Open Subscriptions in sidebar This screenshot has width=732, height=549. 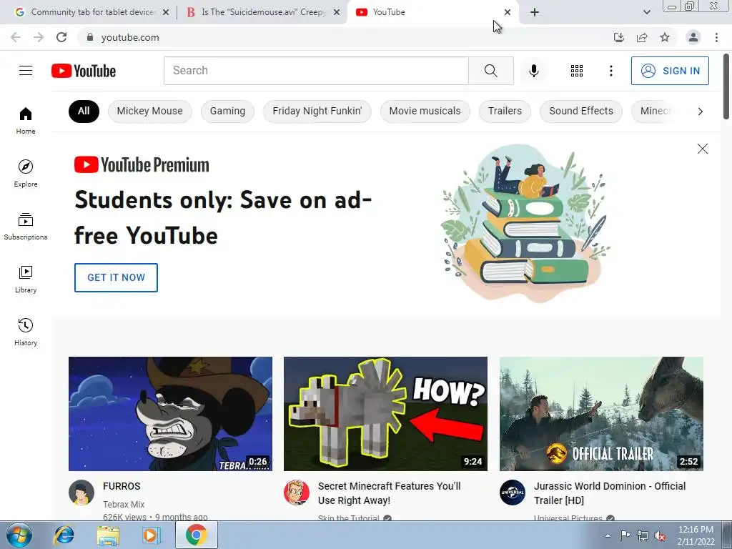point(26,226)
